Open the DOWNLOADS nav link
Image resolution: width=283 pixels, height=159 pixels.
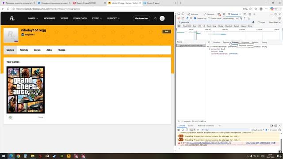pos(80,19)
